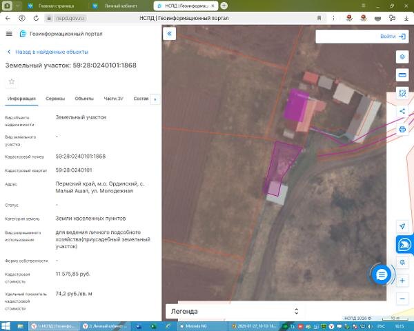This screenshot has width=414, height=331.
Task: Click the magenta building polygon on map
Action: point(295,106)
